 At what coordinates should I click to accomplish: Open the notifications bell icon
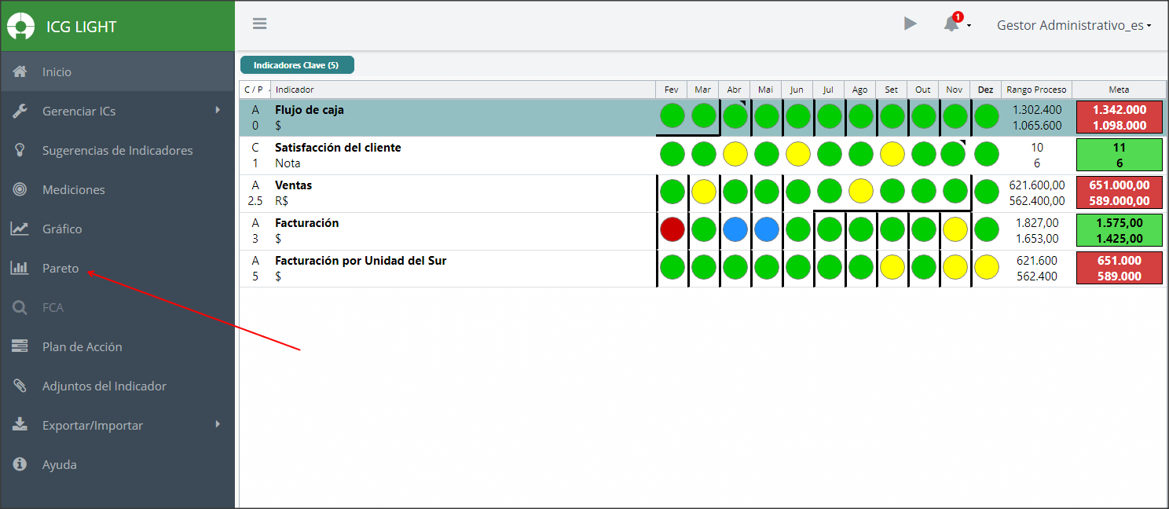pos(951,24)
